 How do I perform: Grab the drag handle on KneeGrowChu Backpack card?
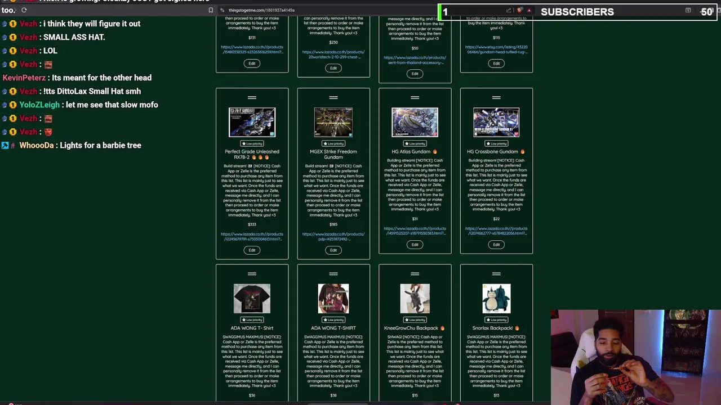pos(415,274)
